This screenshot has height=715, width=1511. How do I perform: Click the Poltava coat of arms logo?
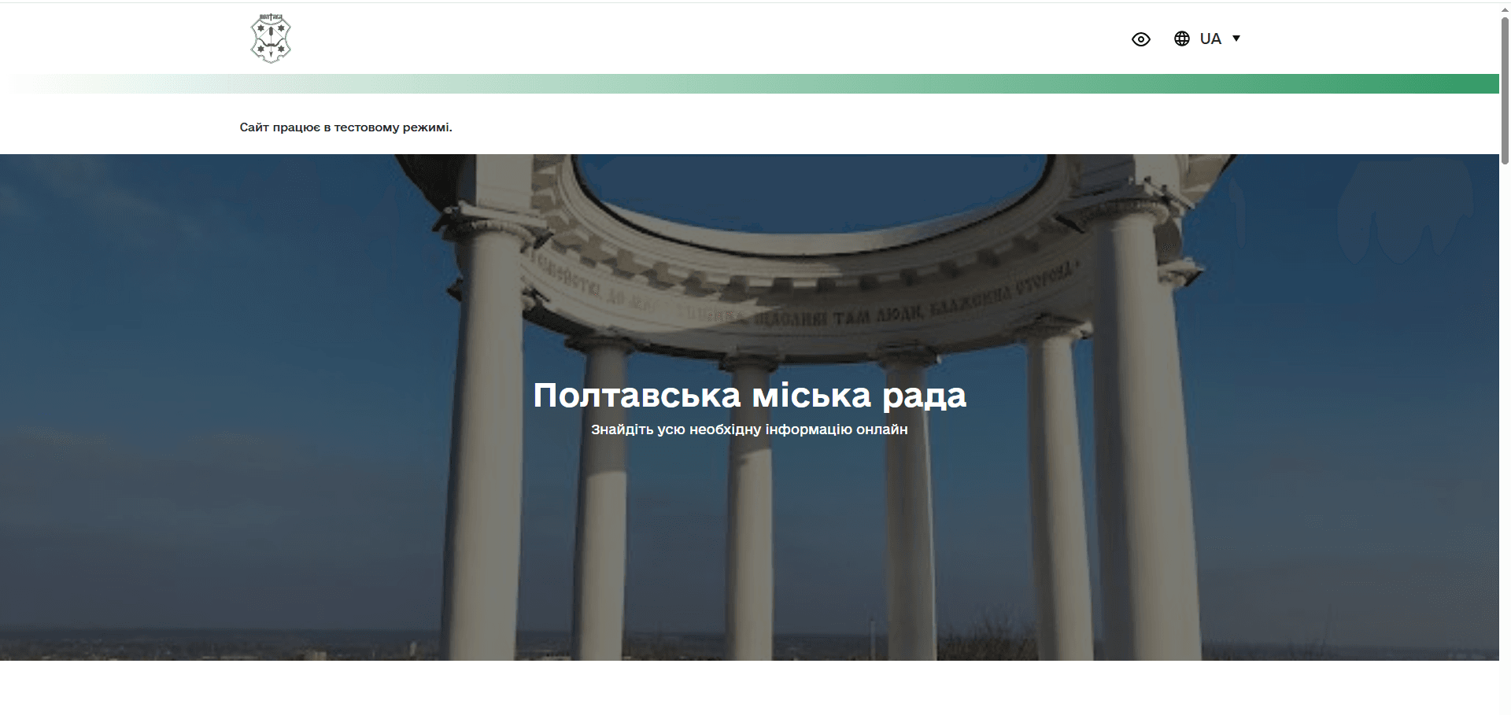click(271, 39)
